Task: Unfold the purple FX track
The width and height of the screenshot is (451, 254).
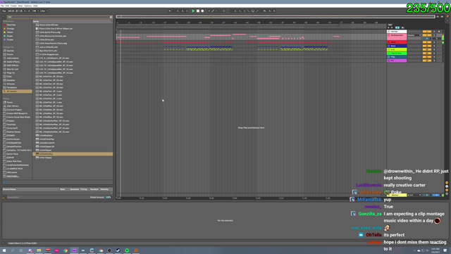Action: click(389, 61)
